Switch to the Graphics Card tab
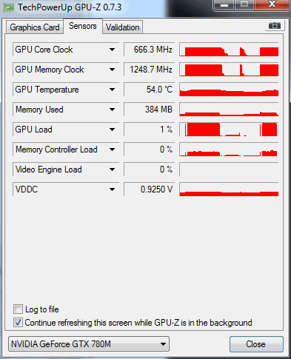Screen dimensions: 291x359 click(35, 27)
